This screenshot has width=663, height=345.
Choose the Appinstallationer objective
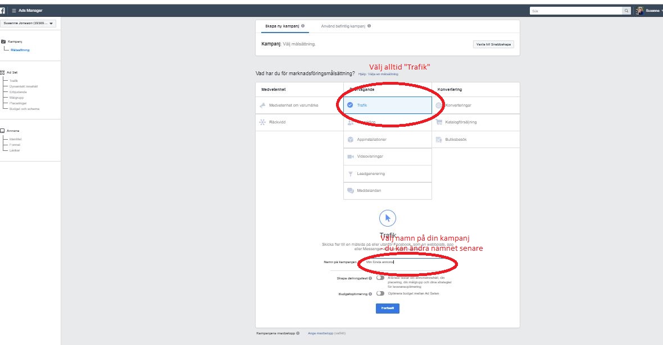(371, 140)
